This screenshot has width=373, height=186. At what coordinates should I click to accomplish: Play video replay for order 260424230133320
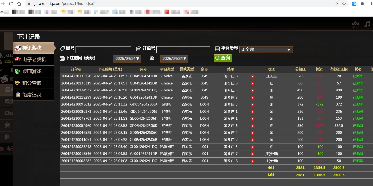point(252,76)
